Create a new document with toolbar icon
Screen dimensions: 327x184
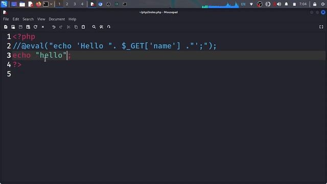[x=6, y=27]
